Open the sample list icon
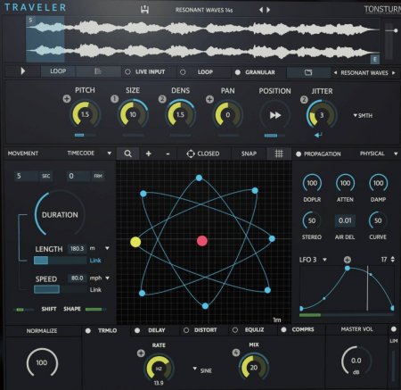 point(98,71)
